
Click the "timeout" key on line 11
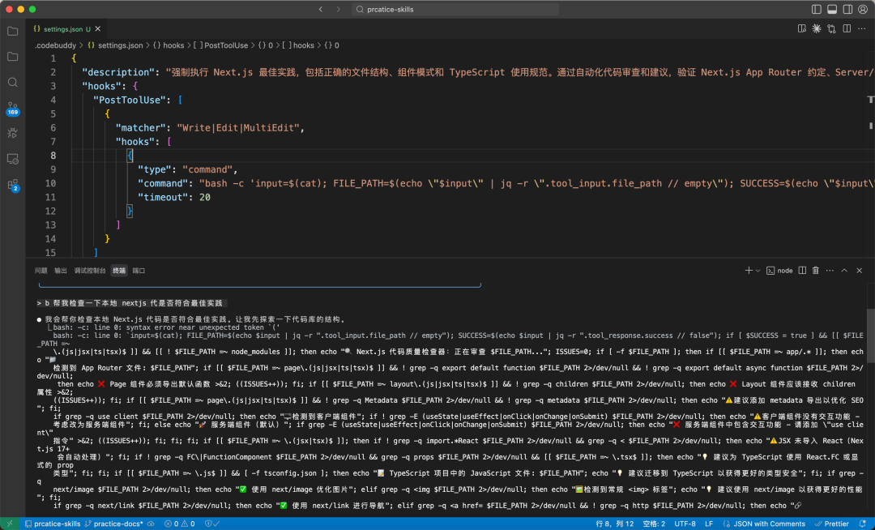[162, 197]
